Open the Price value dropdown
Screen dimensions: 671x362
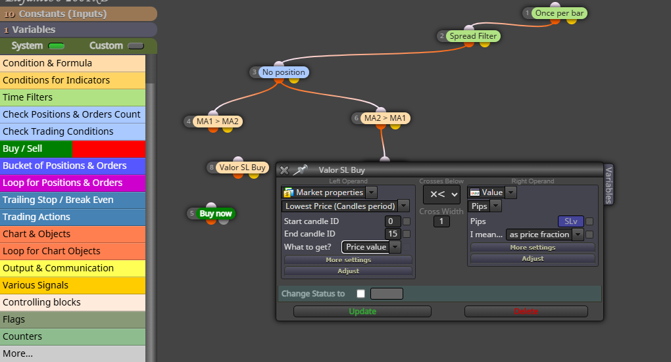coord(371,247)
